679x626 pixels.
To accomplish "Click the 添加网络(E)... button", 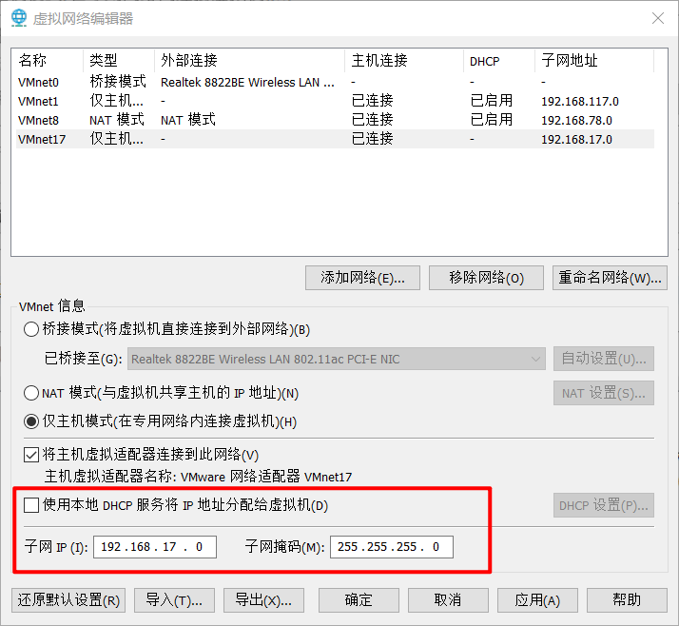I will click(362, 278).
